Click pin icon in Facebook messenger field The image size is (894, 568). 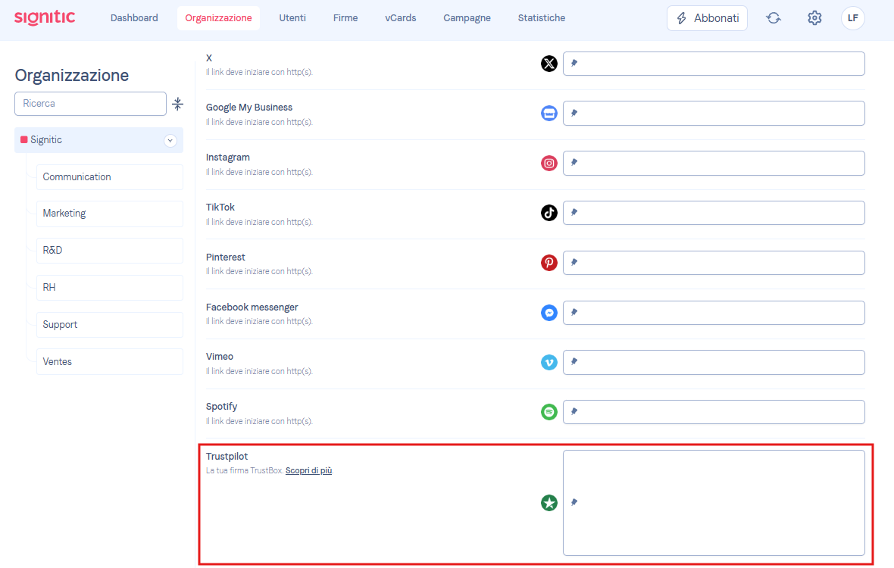coord(574,312)
